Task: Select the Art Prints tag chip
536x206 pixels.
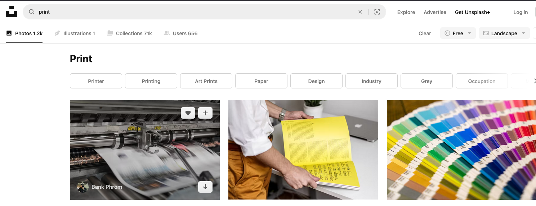Action: click(x=206, y=81)
